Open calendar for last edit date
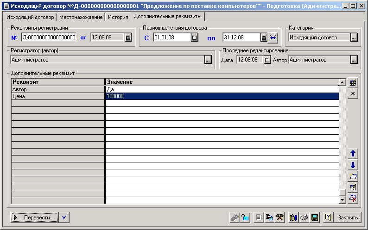The height and width of the screenshot is (230, 368). [x=267, y=60]
